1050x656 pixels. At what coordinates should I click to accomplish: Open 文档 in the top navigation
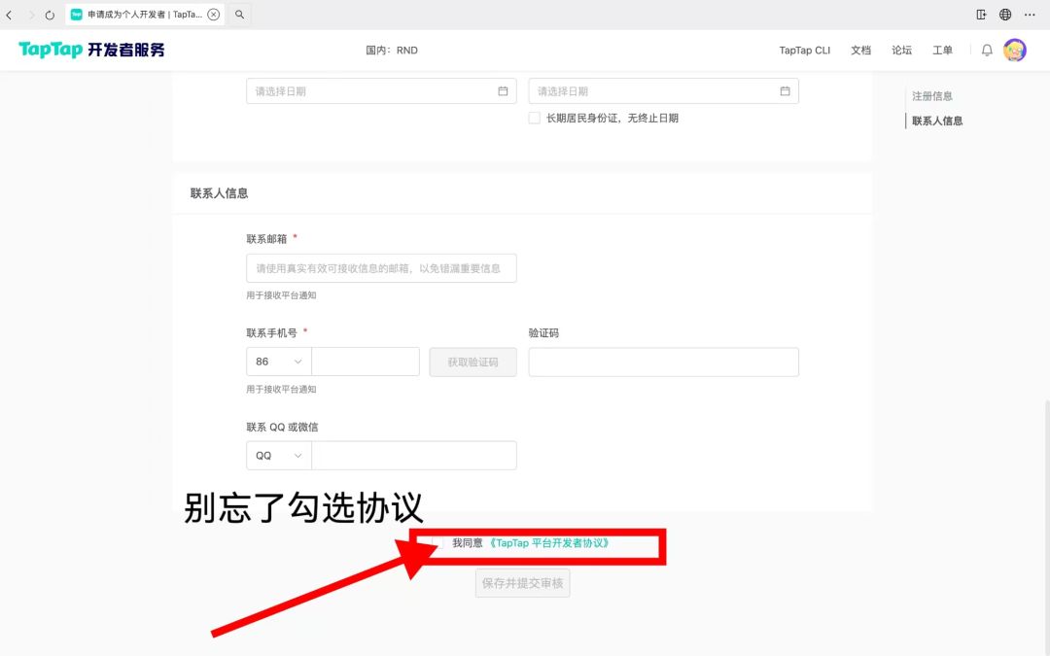tap(861, 51)
